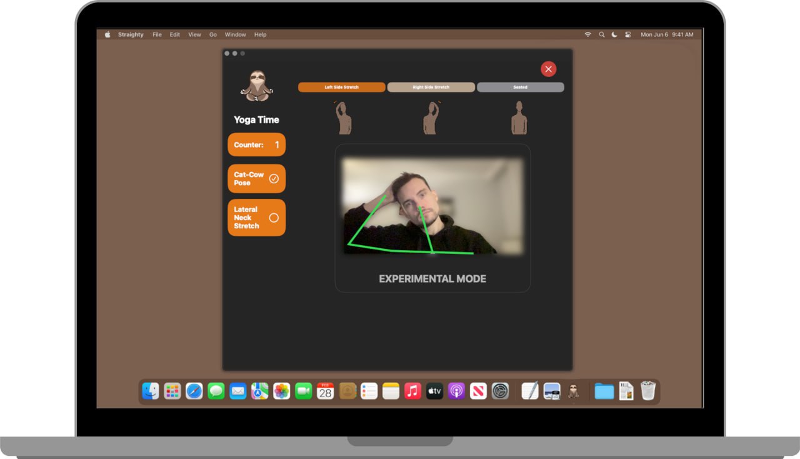The width and height of the screenshot is (800, 459).
Task: Open the View menu
Action: pos(195,34)
